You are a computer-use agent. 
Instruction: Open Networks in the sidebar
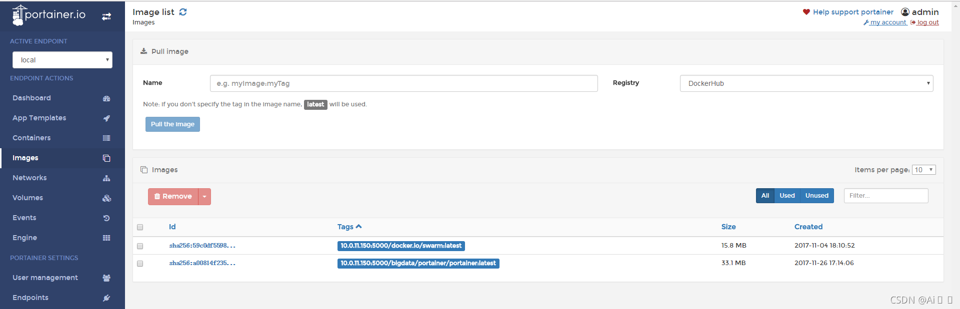coord(62,178)
